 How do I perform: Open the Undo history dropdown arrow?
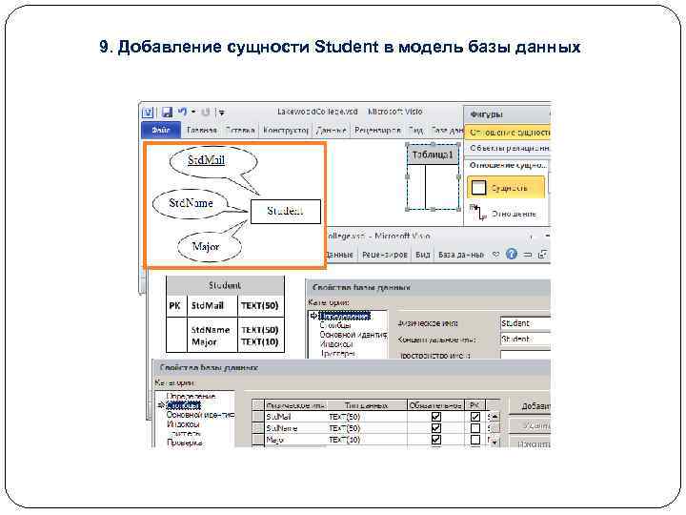193,113
